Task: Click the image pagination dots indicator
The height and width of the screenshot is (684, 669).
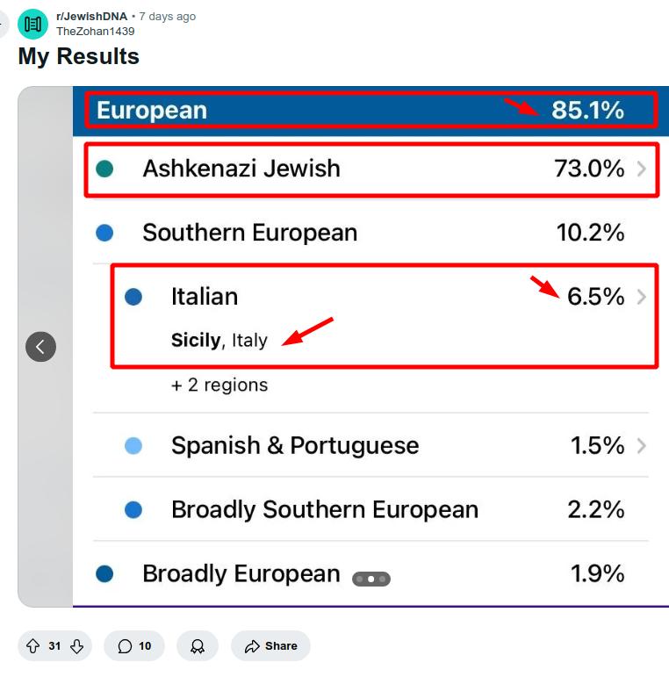Action: pyautogui.click(x=370, y=579)
